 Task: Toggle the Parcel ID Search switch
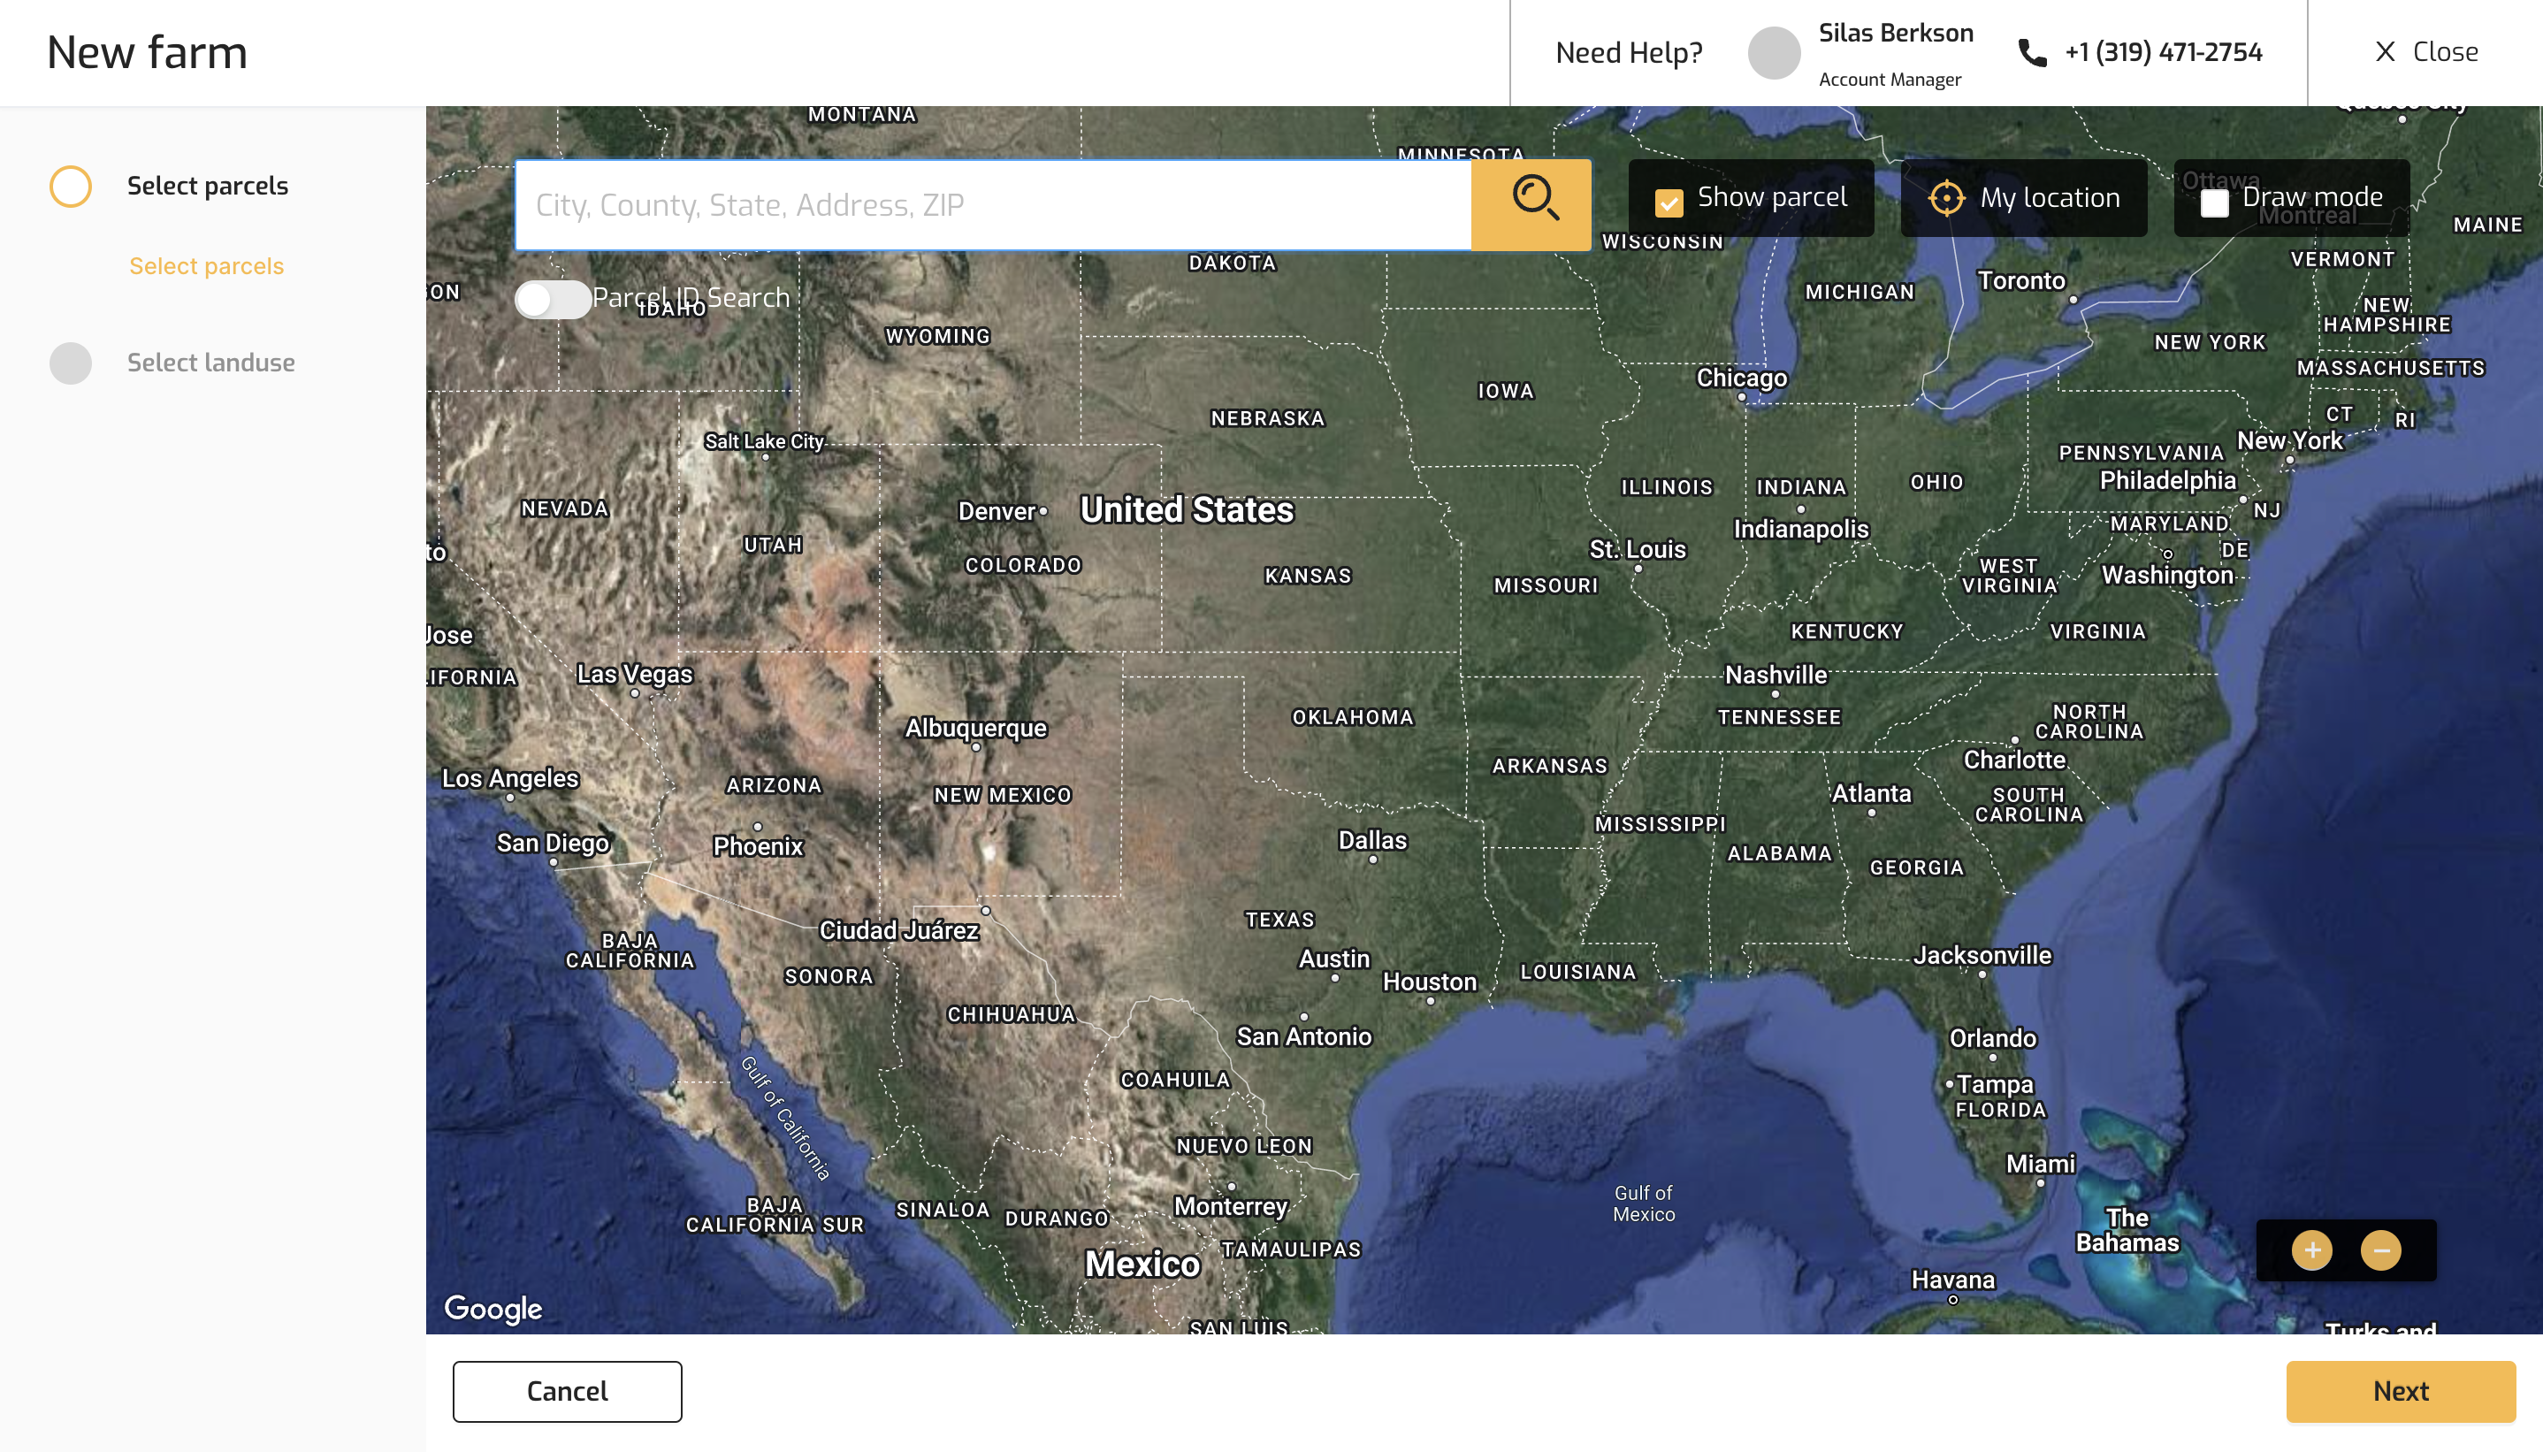coord(553,298)
